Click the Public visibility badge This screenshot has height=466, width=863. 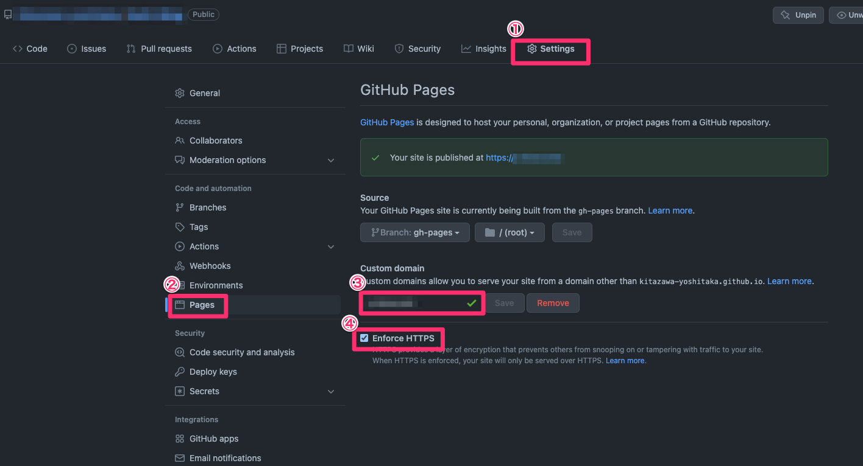point(204,14)
